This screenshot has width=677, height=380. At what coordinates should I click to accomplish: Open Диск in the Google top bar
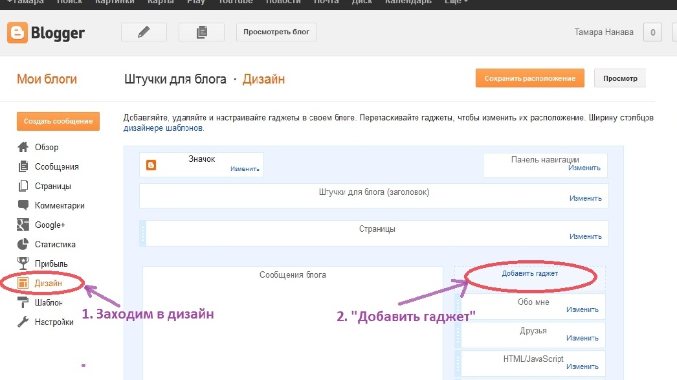click(362, 2)
